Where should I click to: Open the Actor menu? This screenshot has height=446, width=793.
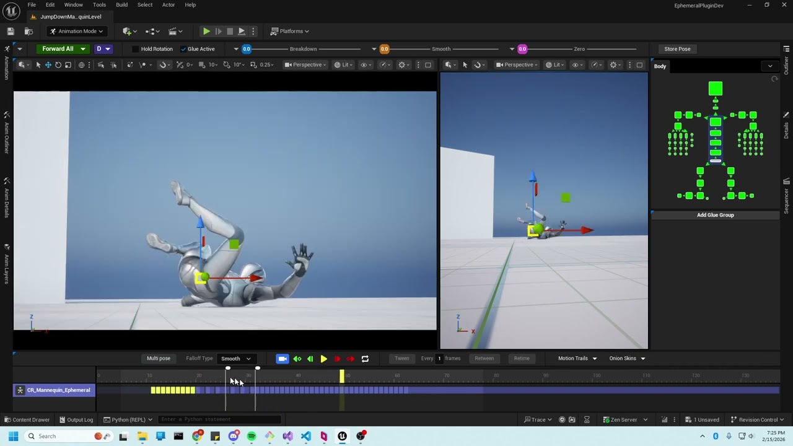[x=169, y=5]
